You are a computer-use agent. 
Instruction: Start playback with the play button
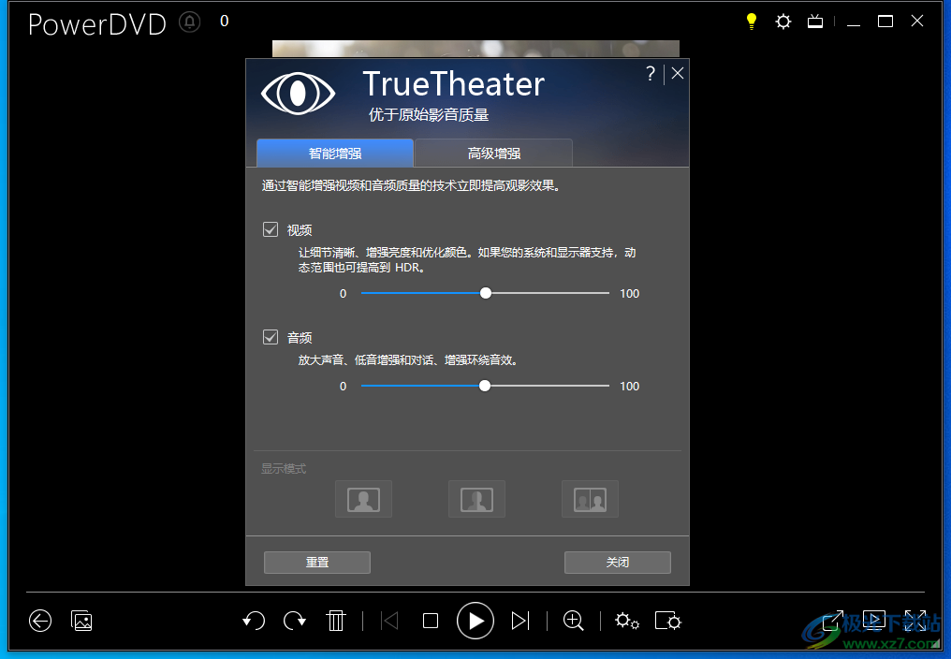click(x=475, y=621)
